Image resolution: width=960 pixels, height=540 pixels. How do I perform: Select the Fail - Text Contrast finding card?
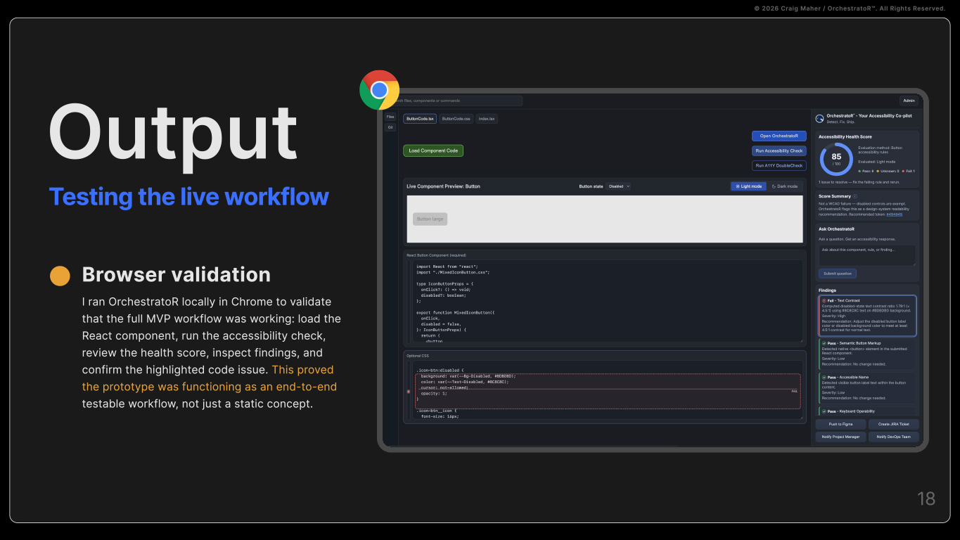coord(868,316)
